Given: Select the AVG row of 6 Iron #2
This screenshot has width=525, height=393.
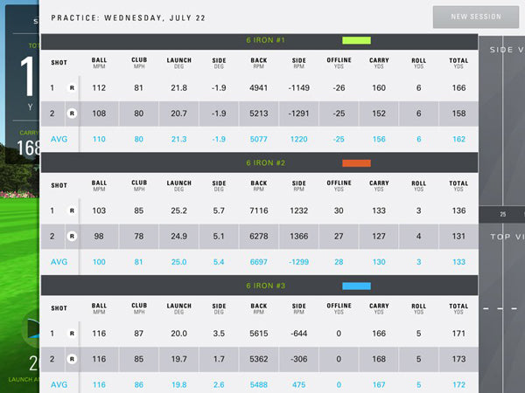Looking at the screenshot, I should (x=260, y=261).
